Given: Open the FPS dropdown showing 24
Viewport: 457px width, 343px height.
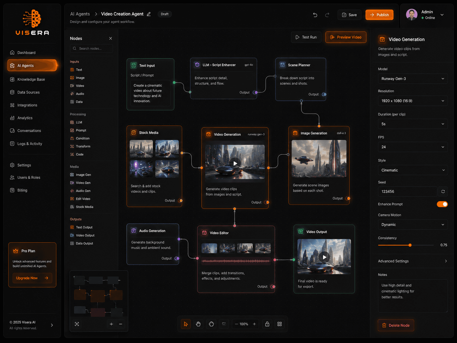Looking at the screenshot, I should [413, 147].
